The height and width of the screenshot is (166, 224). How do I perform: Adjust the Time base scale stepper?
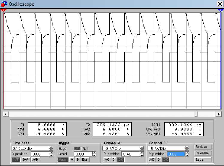(x=51, y=148)
